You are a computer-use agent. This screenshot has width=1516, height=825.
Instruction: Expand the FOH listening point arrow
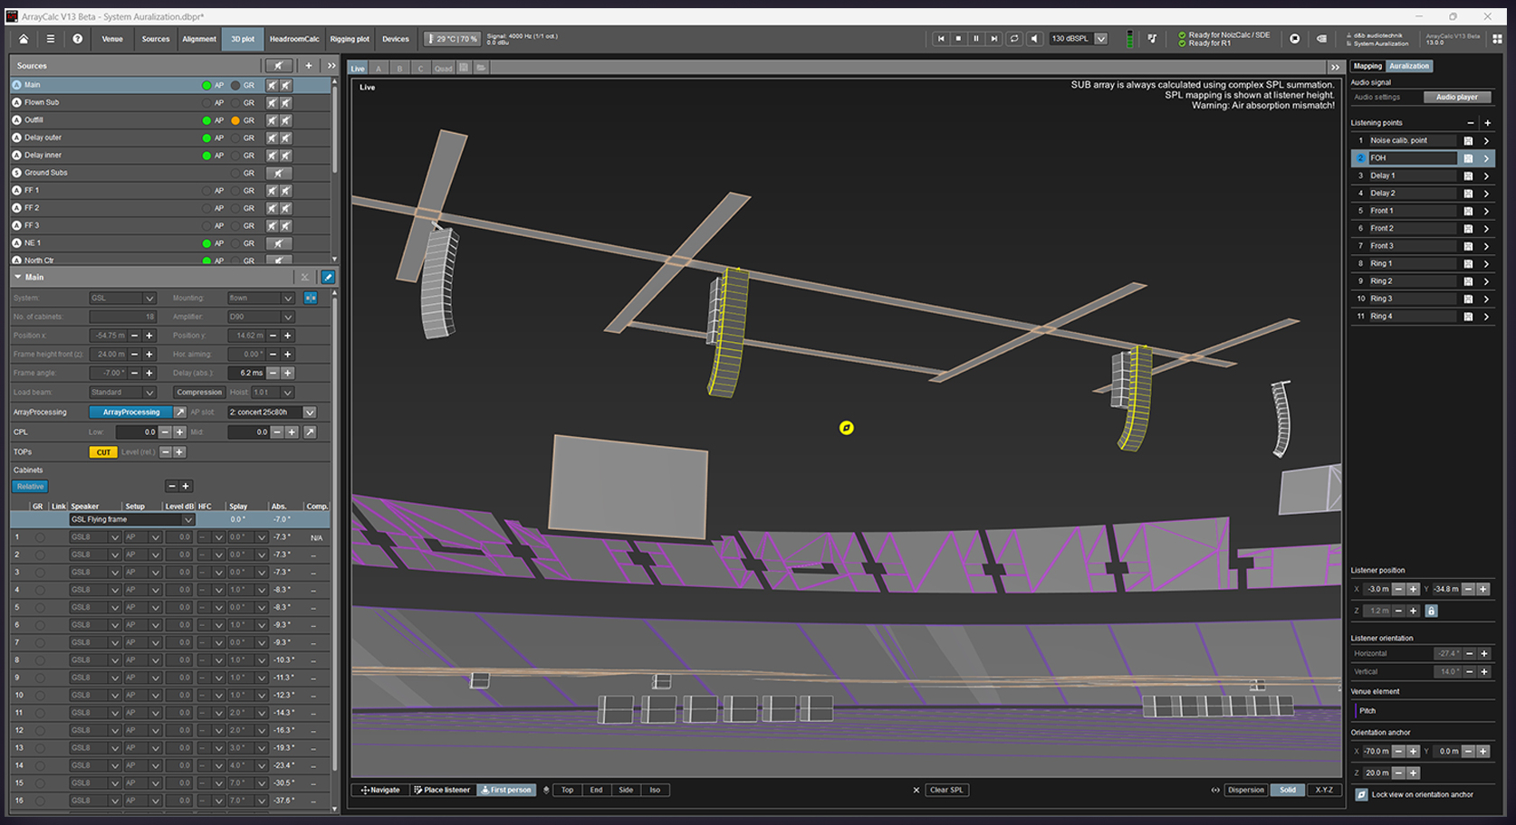click(x=1486, y=158)
